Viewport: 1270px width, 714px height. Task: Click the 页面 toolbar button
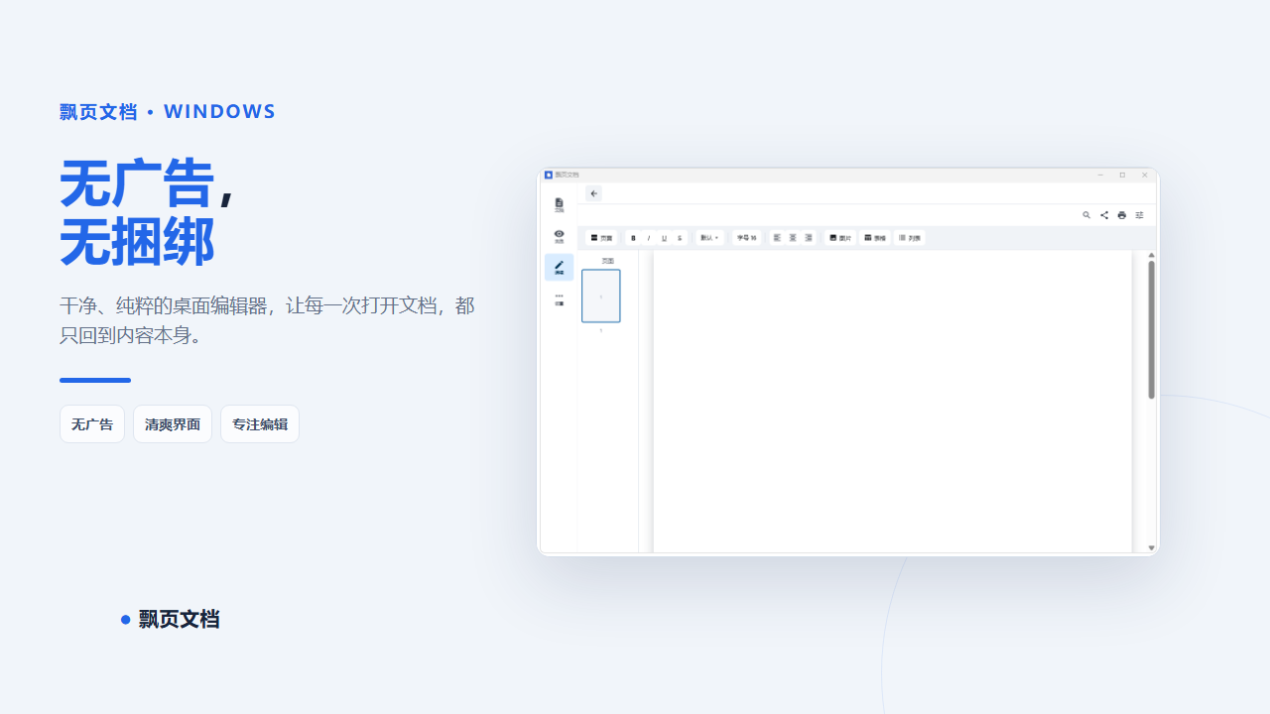tap(602, 238)
